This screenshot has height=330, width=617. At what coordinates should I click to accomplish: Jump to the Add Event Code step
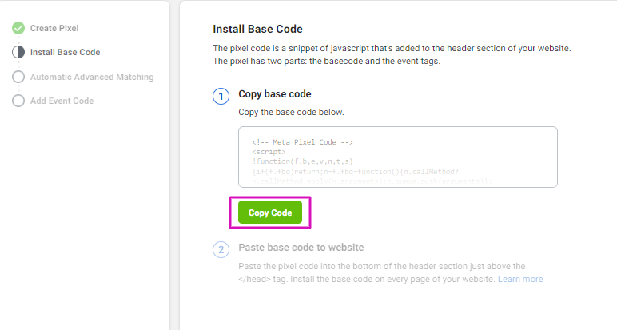pyautogui.click(x=62, y=101)
